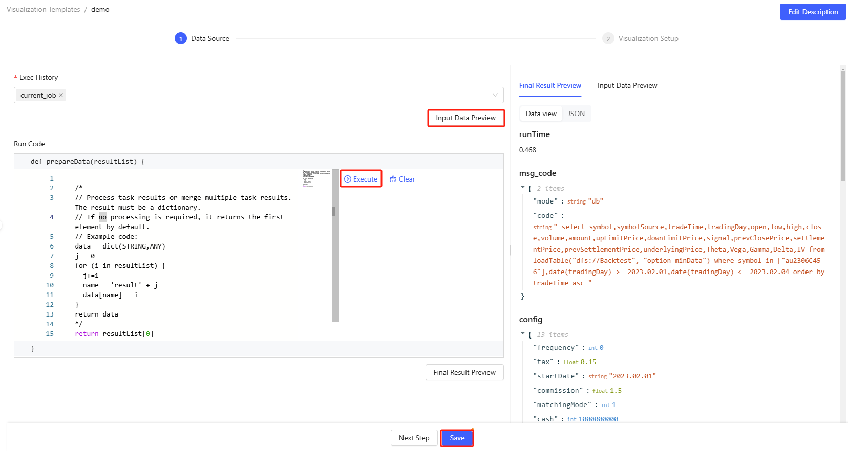
Task: Open the Exec History dropdown arrow
Action: 495,95
